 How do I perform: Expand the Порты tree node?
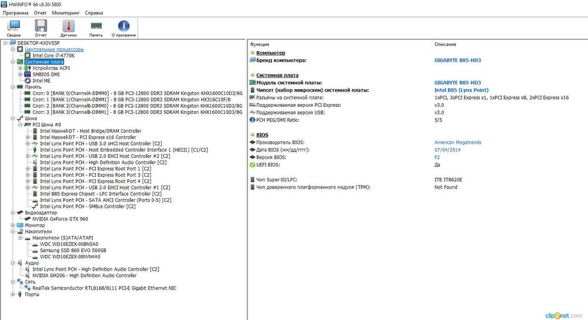13,295
